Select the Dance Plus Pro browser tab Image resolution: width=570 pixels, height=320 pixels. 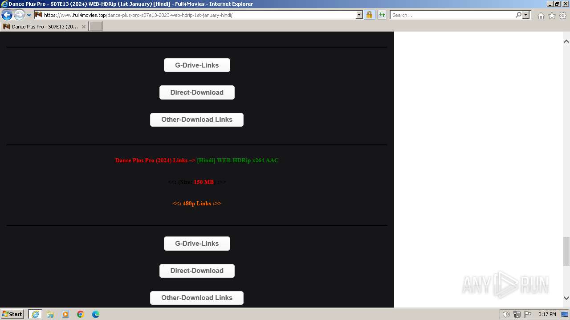44,27
